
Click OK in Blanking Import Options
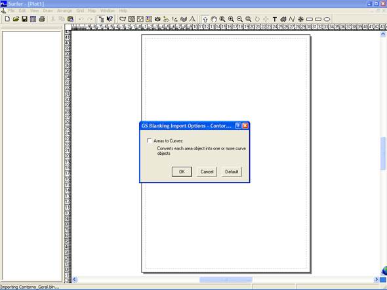tap(182, 171)
